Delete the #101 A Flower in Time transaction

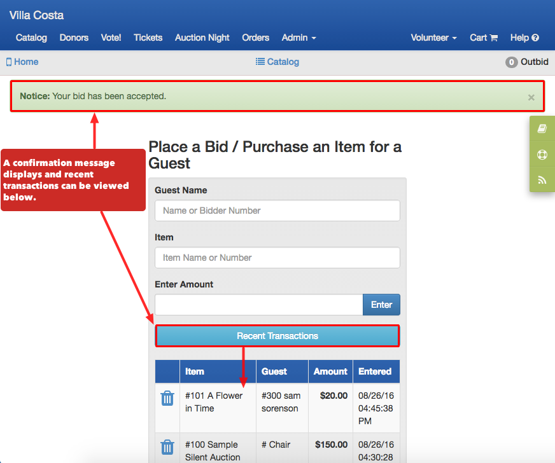(x=167, y=398)
